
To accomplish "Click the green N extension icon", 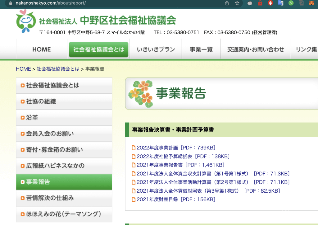I will pyautogui.click(x=291, y=3).
